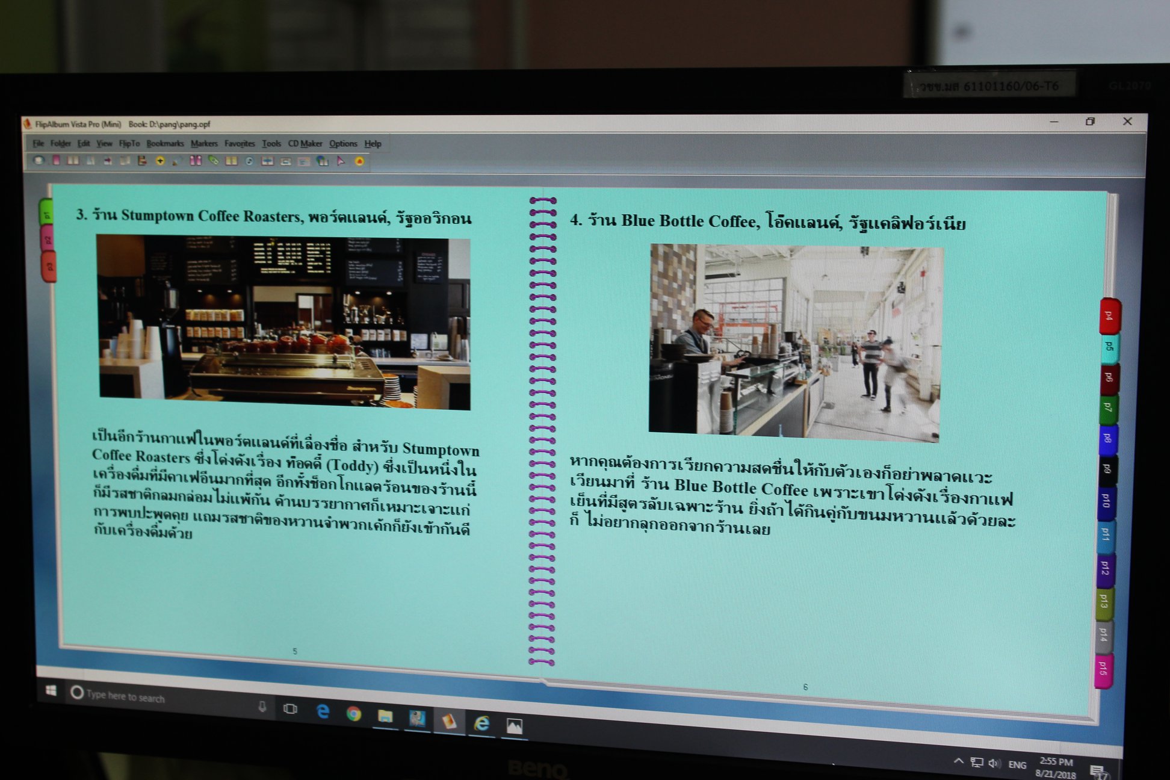This screenshot has width=1170, height=780.
Task: Click the green tag toolbar icon
Action: (214, 160)
